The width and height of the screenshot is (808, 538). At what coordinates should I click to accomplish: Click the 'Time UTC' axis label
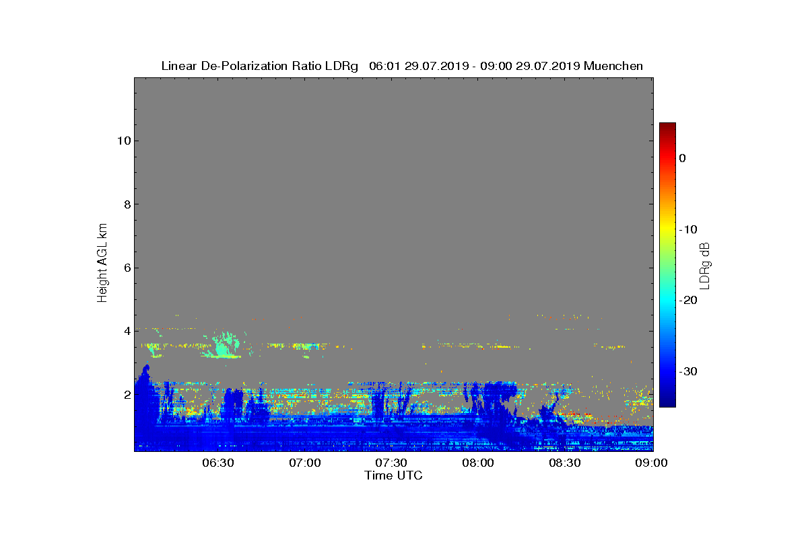click(393, 475)
